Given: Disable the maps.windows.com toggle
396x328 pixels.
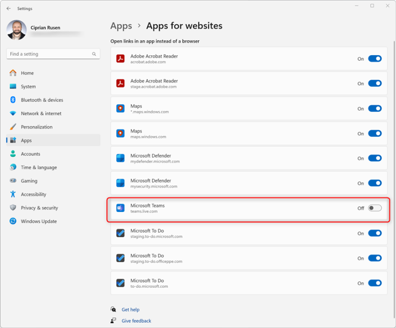Looking at the screenshot, I should tap(375, 134).
